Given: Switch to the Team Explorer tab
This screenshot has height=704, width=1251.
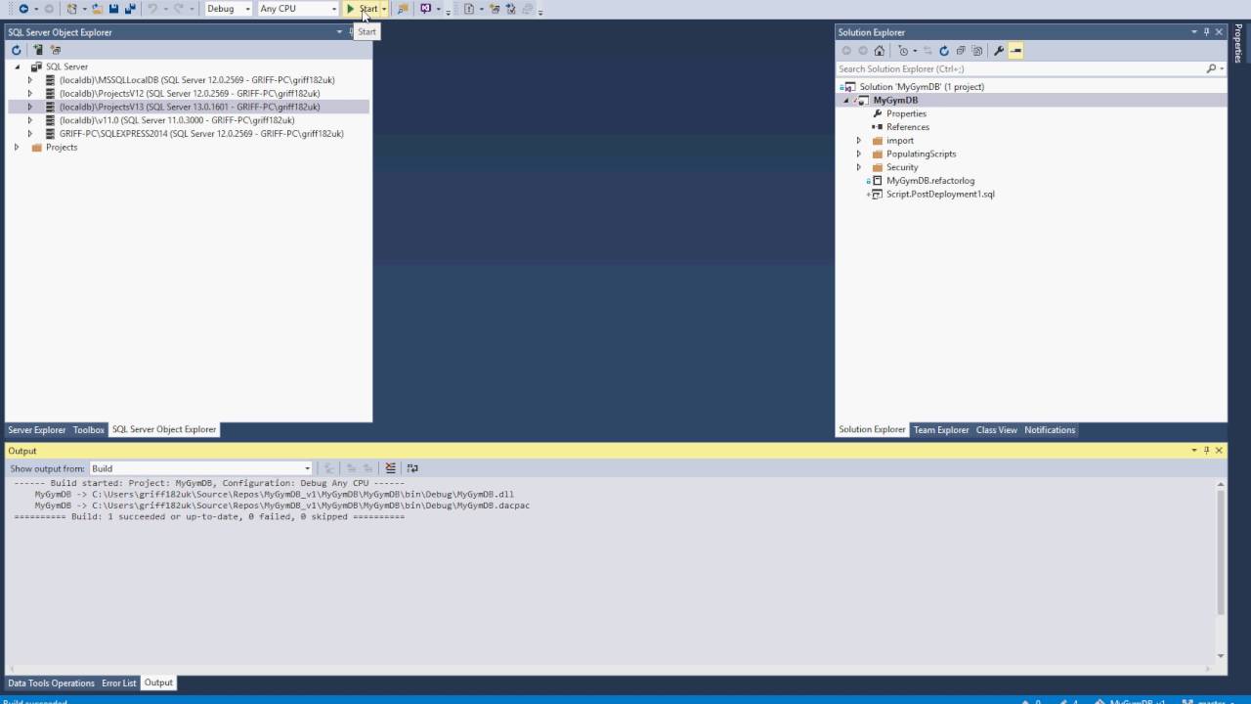Looking at the screenshot, I should click(941, 430).
